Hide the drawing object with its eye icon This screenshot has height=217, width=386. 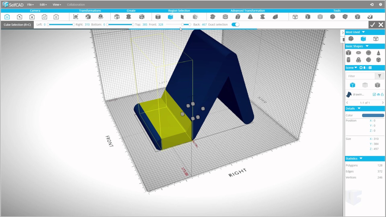pyautogui.click(x=378, y=94)
